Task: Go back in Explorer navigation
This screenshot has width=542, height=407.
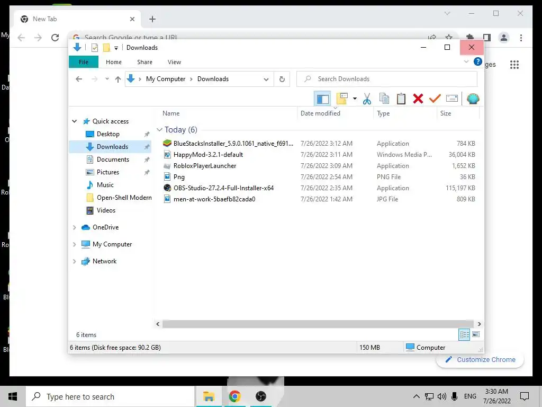Action: [79, 79]
